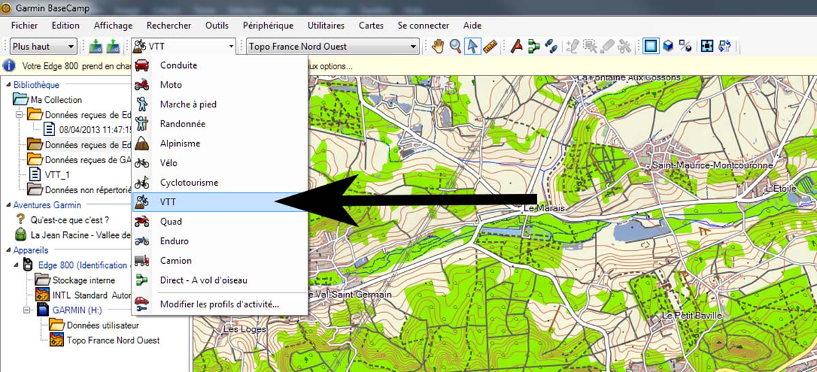Choose the Conduite car profile
The height and width of the screenshot is (372, 817).
(220, 65)
